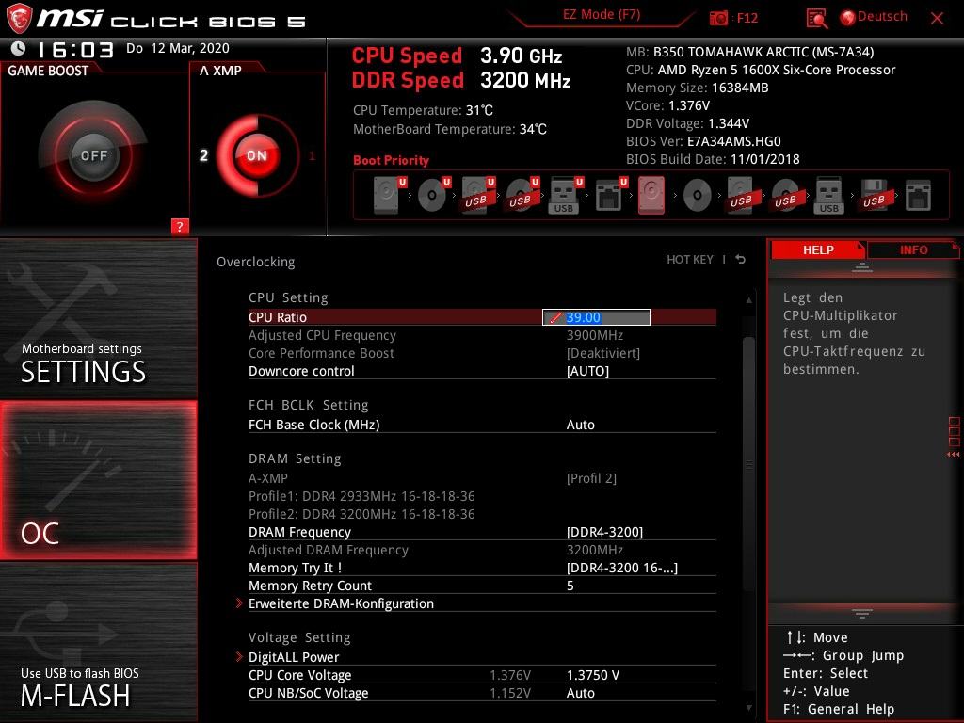Click the A-XMP header label

click(x=220, y=71)
